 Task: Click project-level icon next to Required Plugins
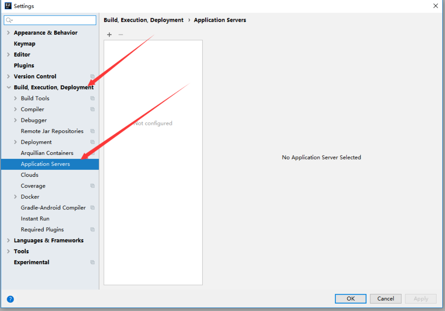[92, 230]
